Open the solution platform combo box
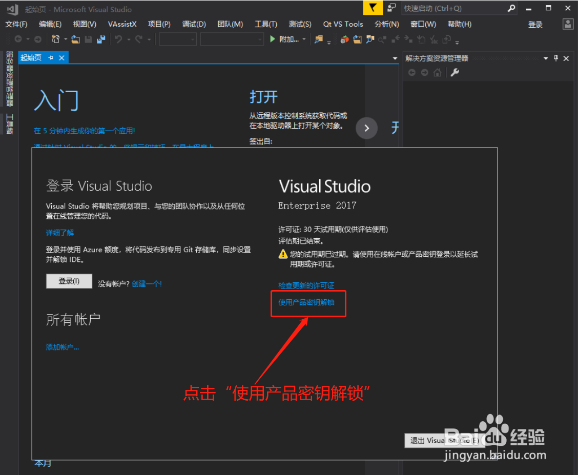 232,39
